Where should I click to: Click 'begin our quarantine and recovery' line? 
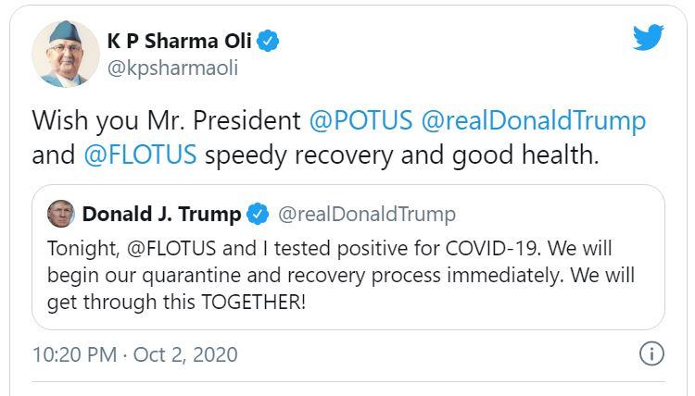pyautogui.click(x=232, y=277)
